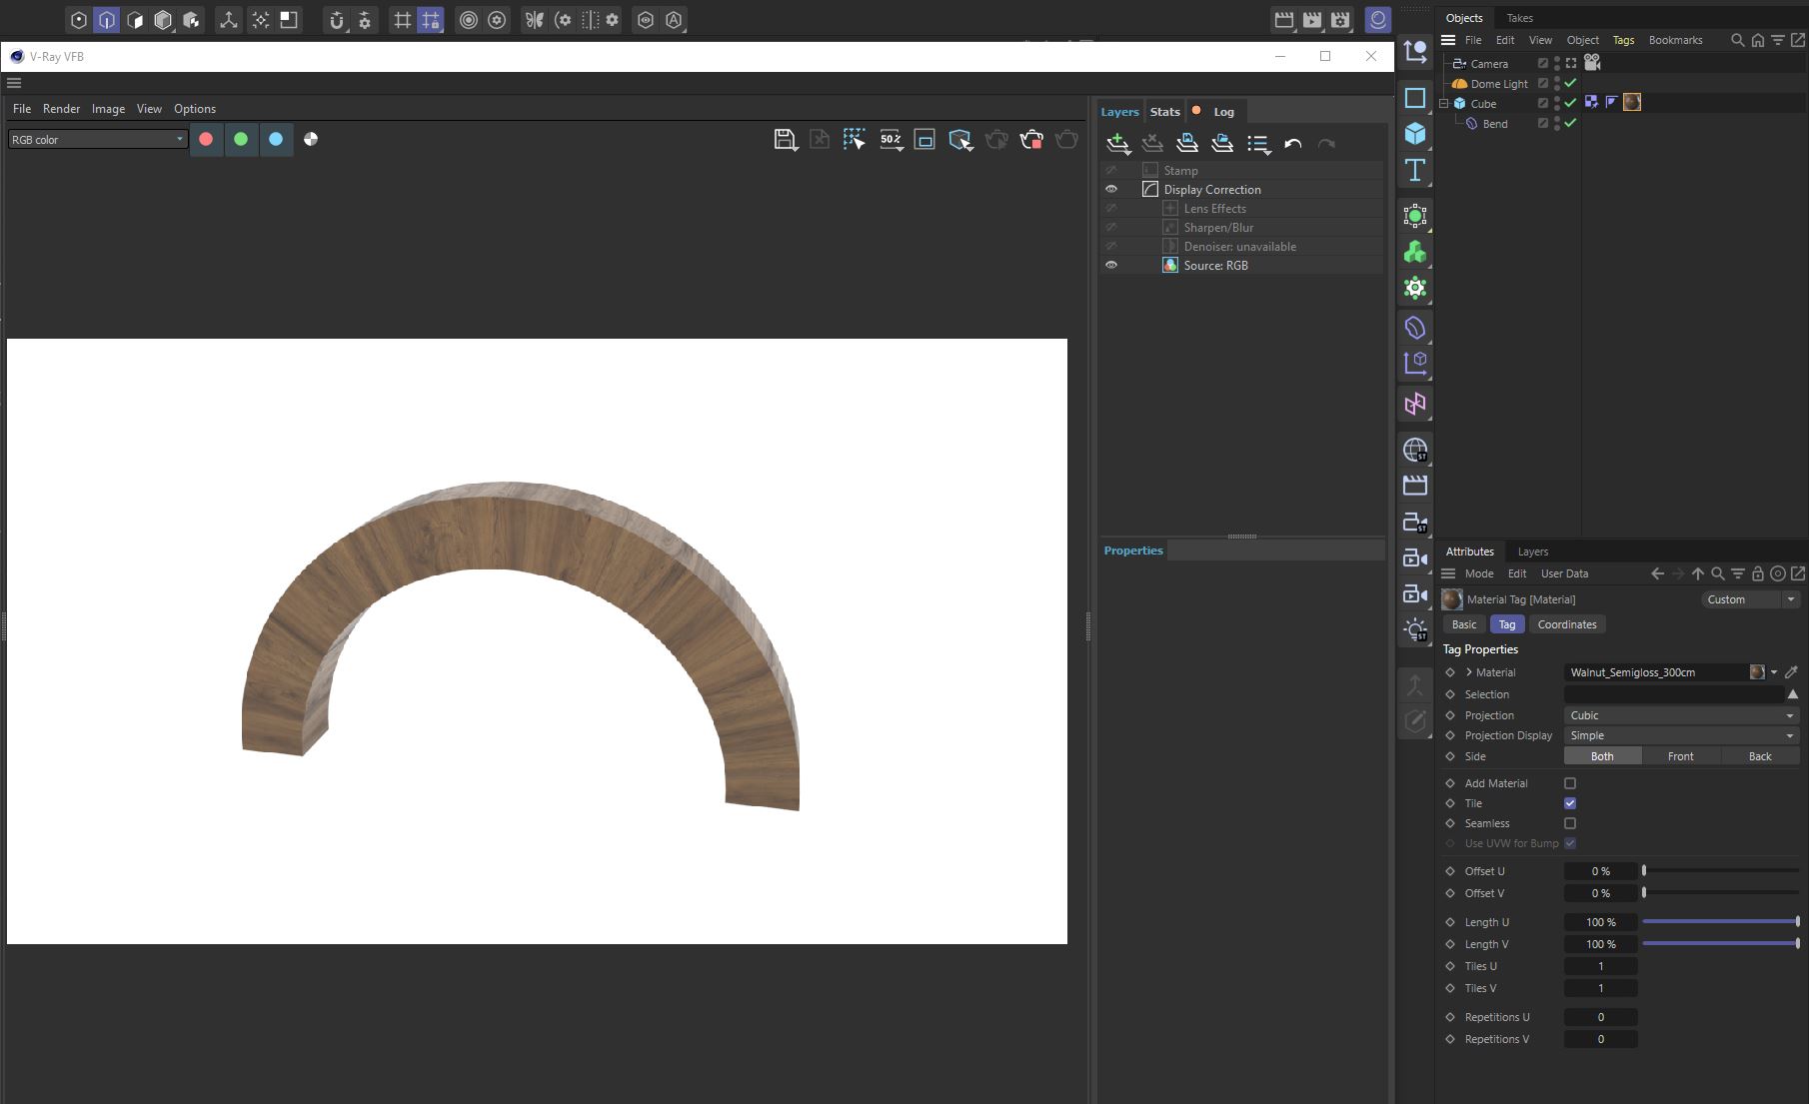Go back in Attributes history

tap(1658, 573)
